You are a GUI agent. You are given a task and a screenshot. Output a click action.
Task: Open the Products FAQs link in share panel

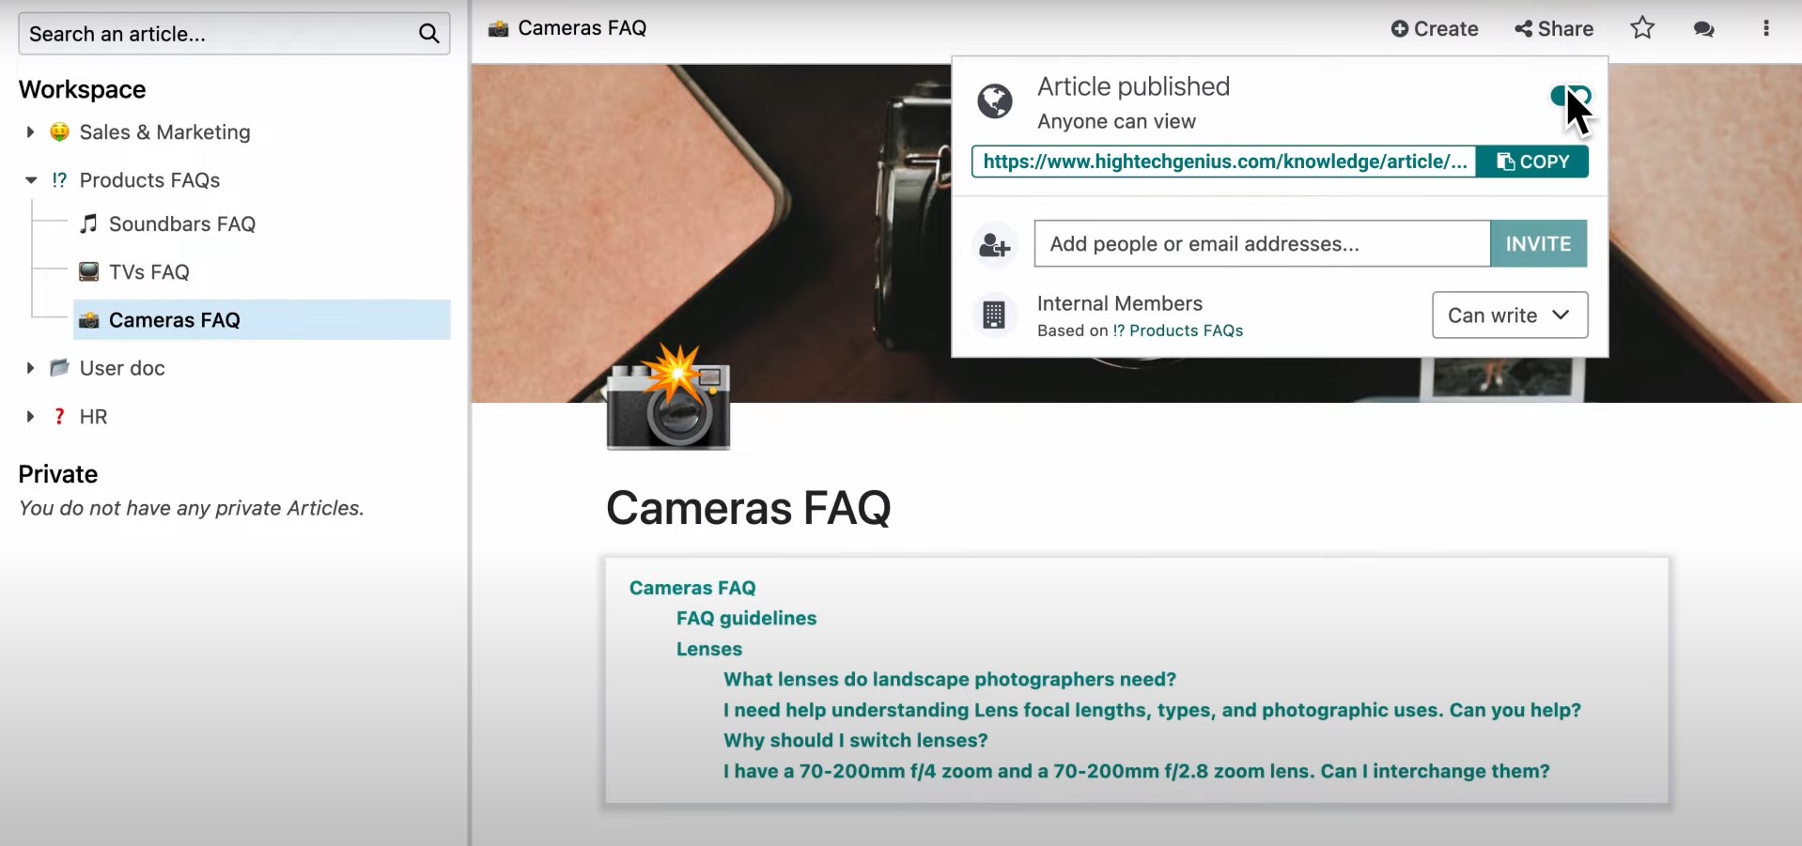coord(1177,331)
